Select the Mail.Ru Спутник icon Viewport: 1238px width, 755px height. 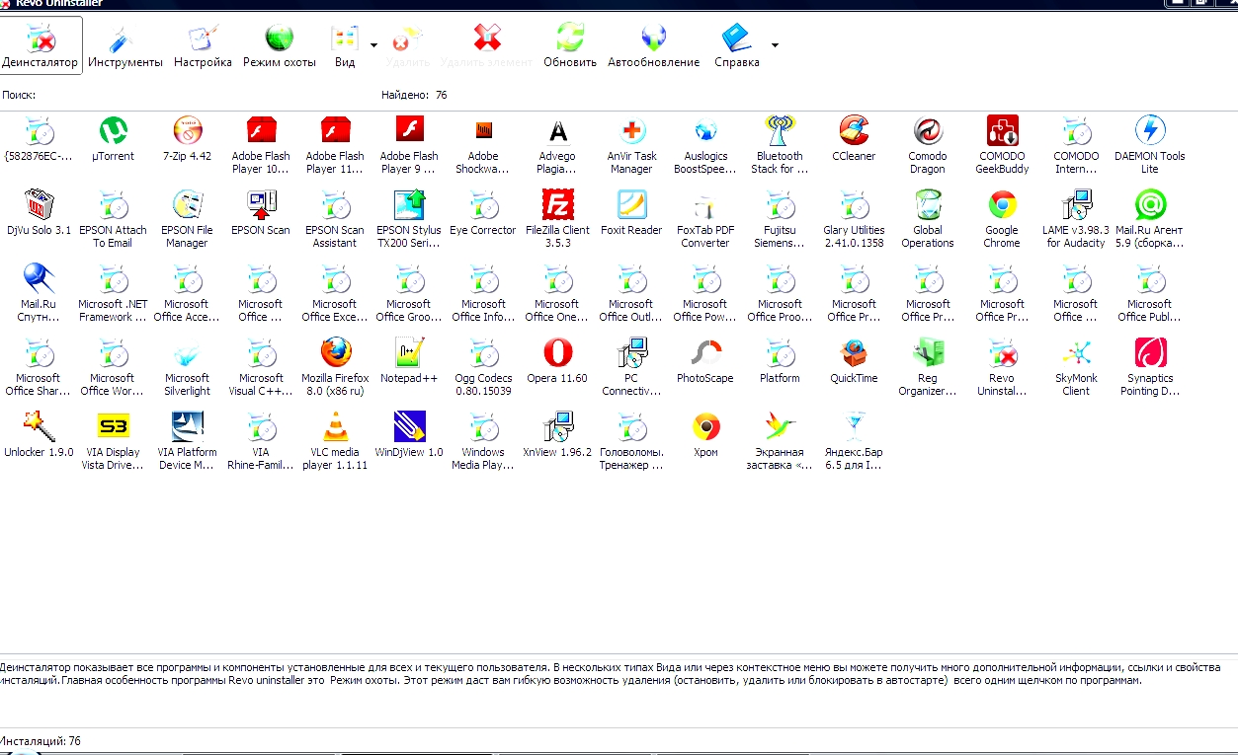coord(40,278)
